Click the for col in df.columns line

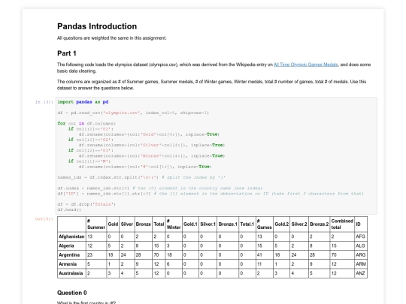coord(86,124)
